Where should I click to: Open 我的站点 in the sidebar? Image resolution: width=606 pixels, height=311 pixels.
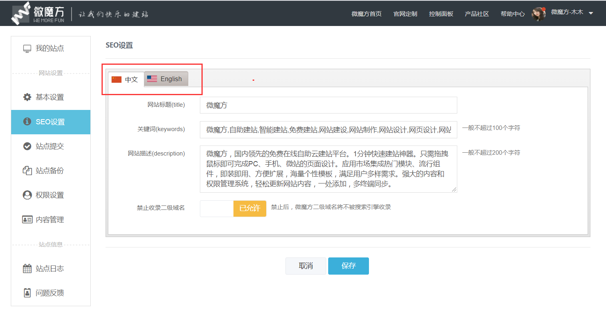pyautogui.click(x=51, y=49)
